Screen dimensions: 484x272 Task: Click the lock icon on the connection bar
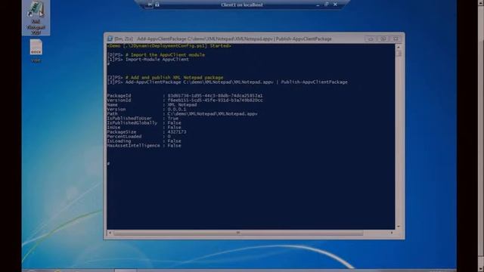click(157, 5)
